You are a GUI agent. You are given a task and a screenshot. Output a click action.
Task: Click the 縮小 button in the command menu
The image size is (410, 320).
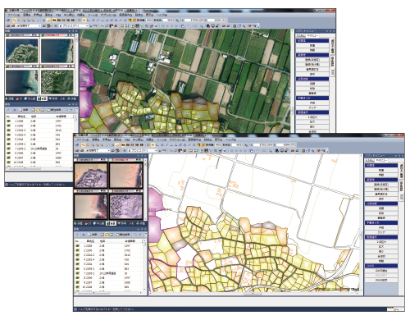tap(381, 252)
